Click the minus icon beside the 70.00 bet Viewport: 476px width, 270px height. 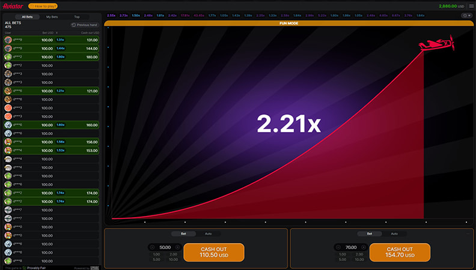[338, 247]
